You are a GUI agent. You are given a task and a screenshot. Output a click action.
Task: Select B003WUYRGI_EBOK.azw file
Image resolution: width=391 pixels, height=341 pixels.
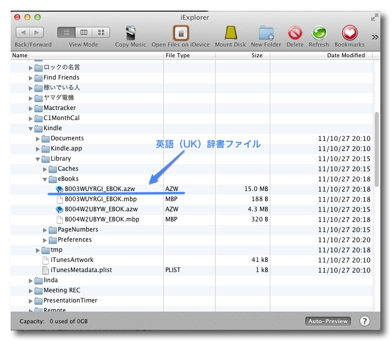pyautogui.click(x=100, y=189)
